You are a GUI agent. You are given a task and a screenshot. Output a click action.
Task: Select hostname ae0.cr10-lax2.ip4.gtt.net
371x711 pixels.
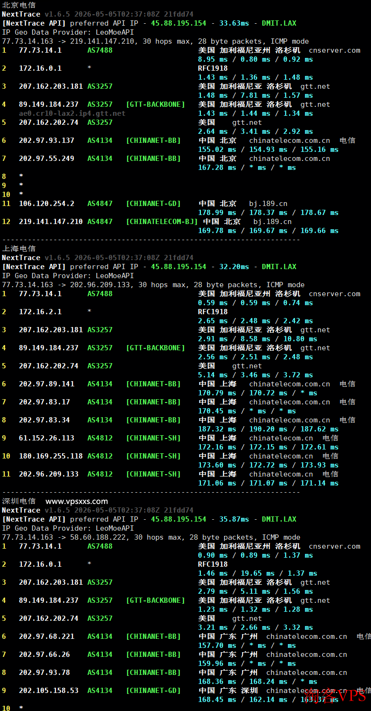pyautogui.click(x=72, y=113)
